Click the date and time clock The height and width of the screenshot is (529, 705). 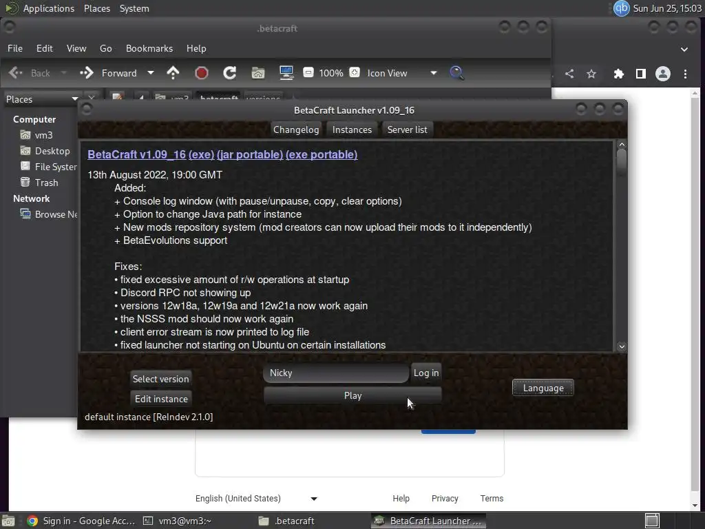(667, 8)
